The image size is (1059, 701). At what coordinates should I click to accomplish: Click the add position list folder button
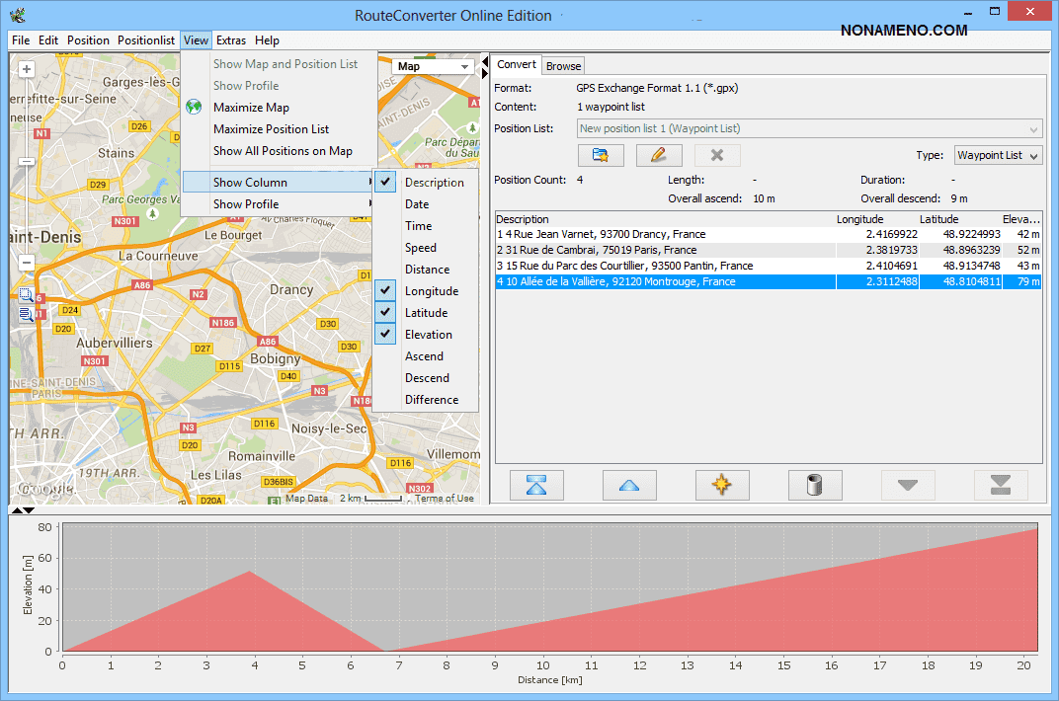click(601, 155)
